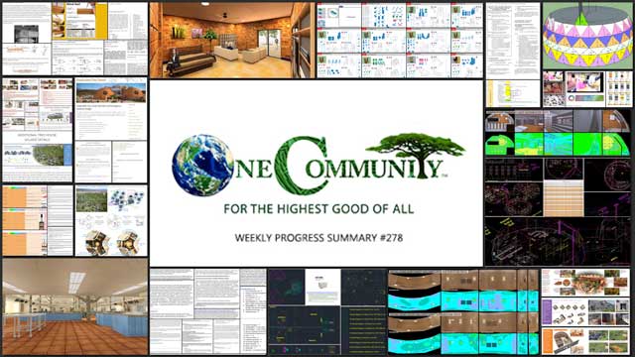This screenshot has height=357, width=635.
Task: Click the large green 'C' in Community
Action: pos(302,166)
